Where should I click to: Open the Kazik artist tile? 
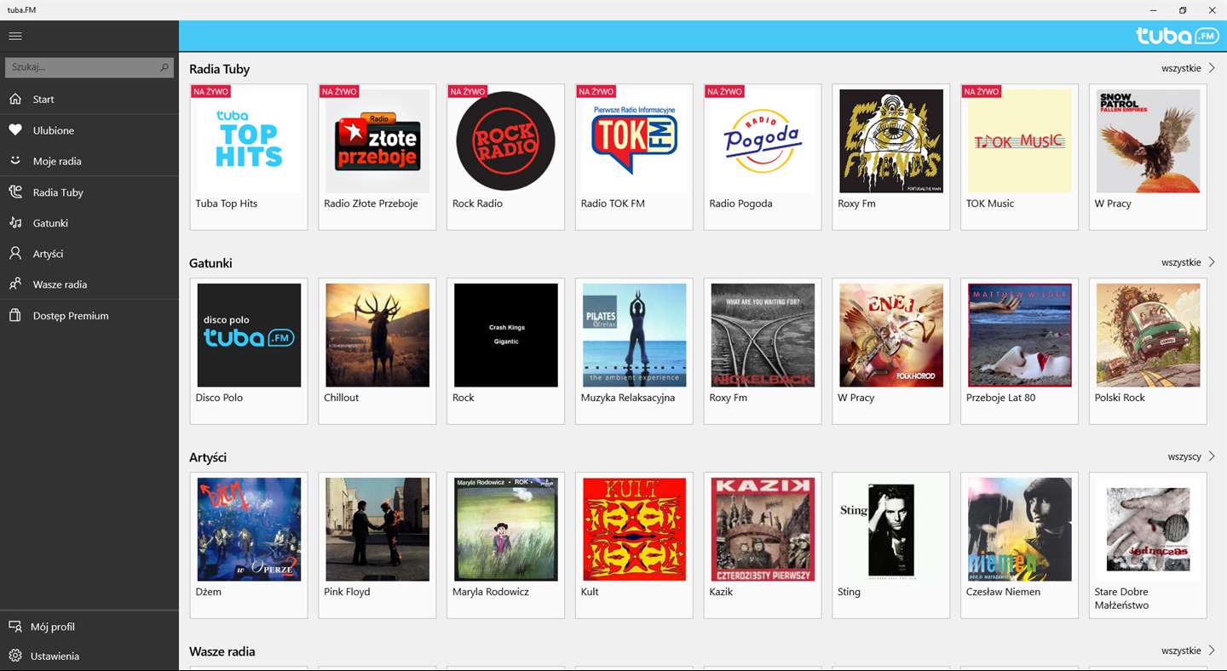pos(763,545)
